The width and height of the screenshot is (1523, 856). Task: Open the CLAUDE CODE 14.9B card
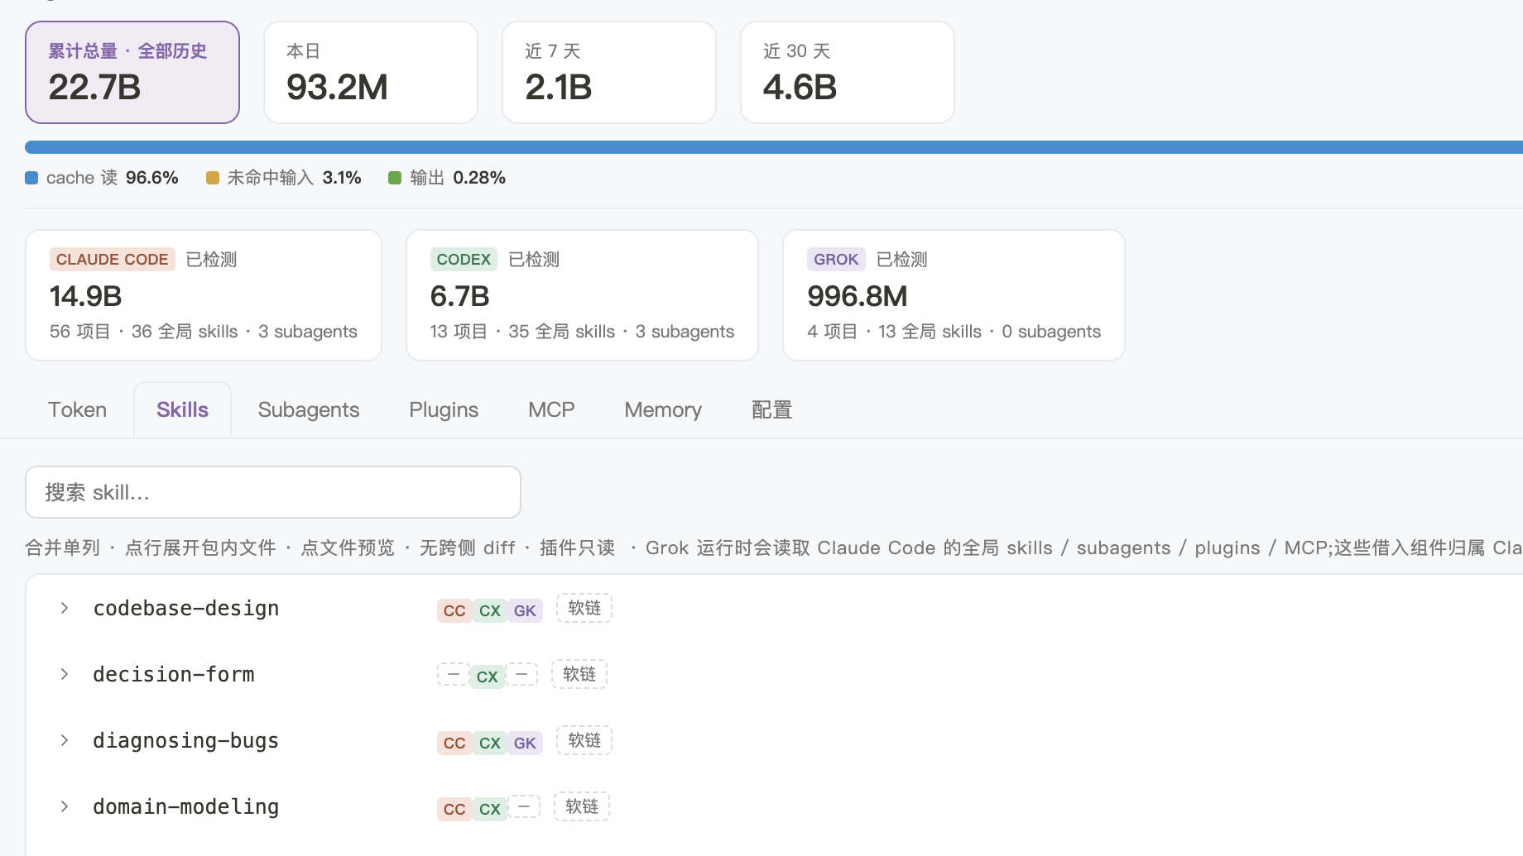tap(204, 295)
